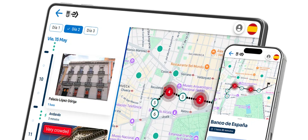Click the Spanish flag language selector on tablet

coord(252,29)
